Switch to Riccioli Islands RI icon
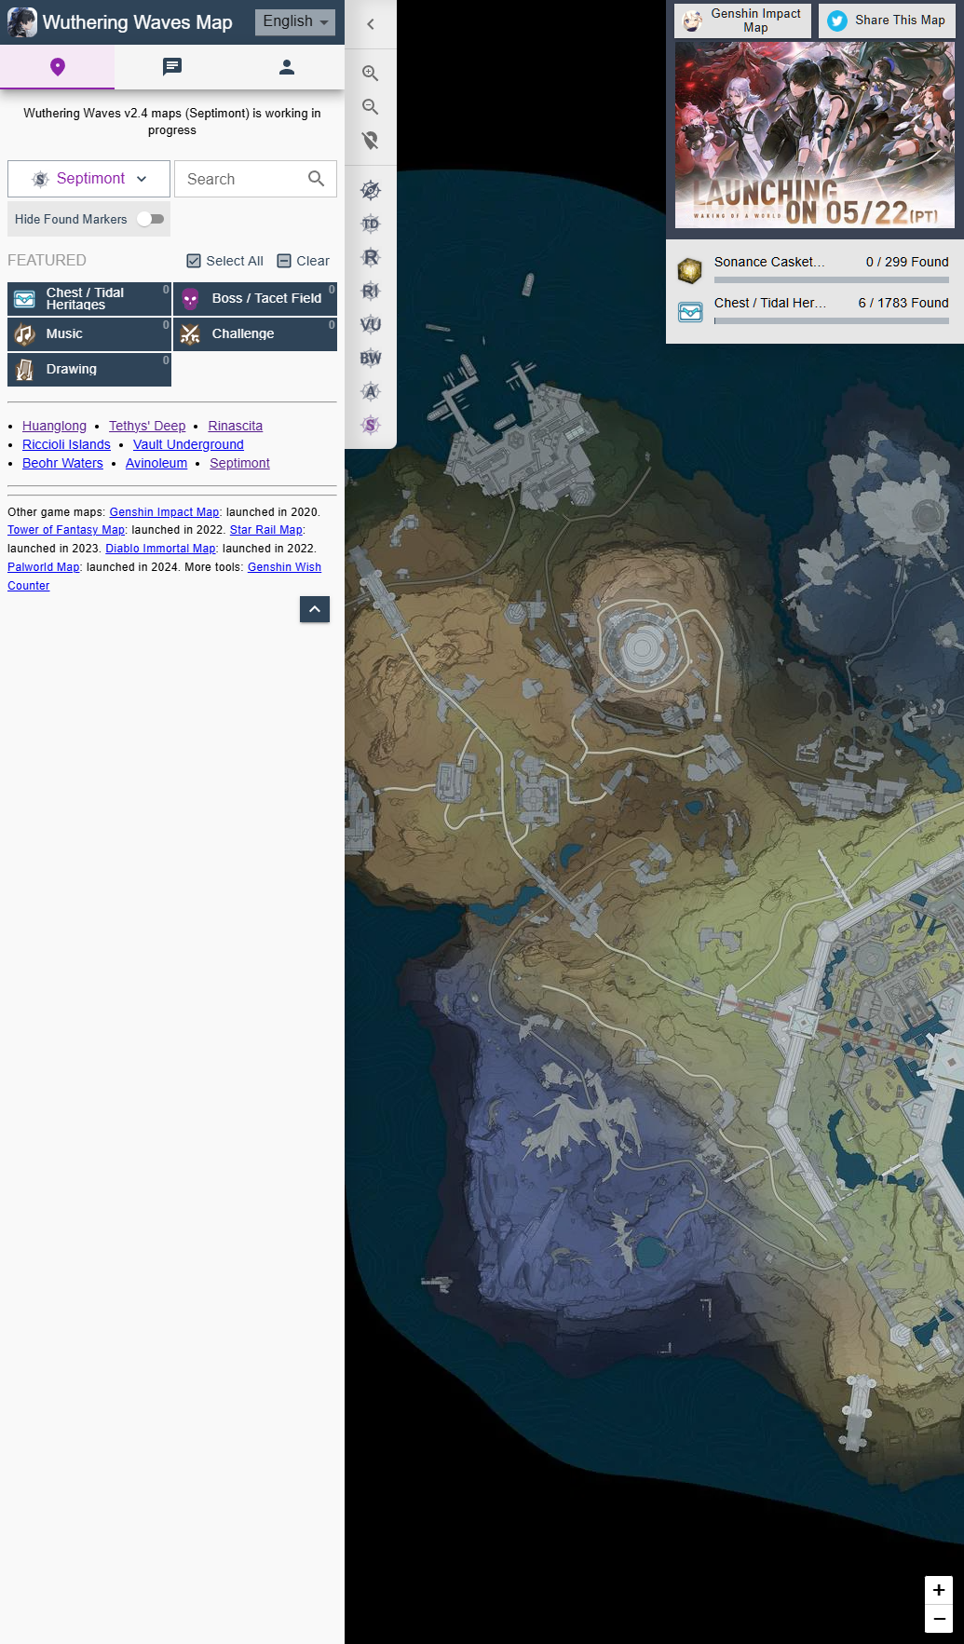This screenshot has height=1644, width=964. tap(371, 292)
